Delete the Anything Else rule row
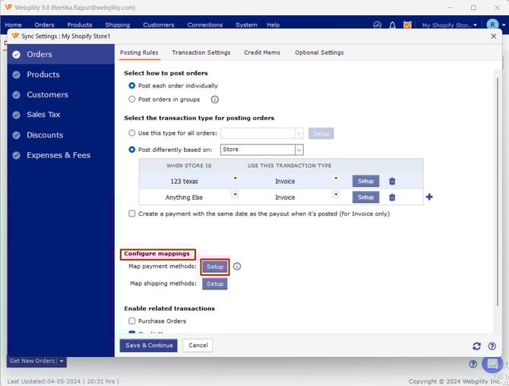509x386 pixels. (392, 197)
